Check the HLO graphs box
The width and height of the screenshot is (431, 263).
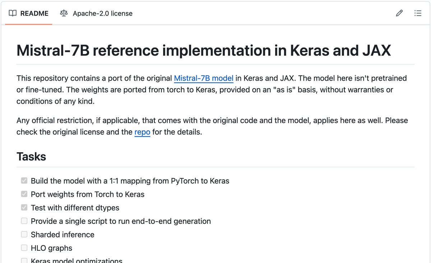(x=24, y=248)
